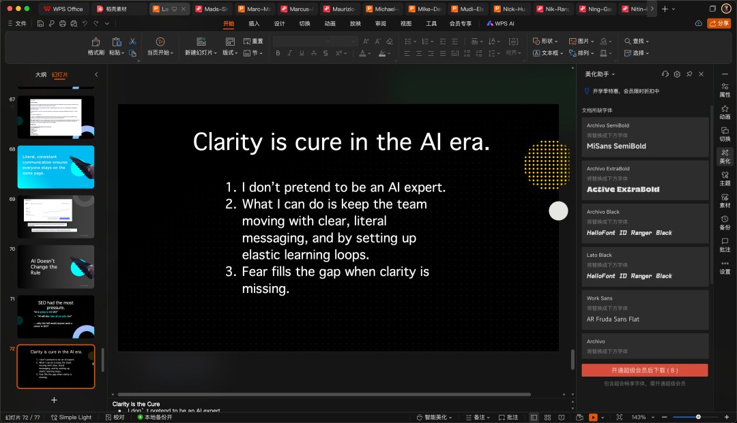Click the Clear Formatting eraser icon

(389, 42)
